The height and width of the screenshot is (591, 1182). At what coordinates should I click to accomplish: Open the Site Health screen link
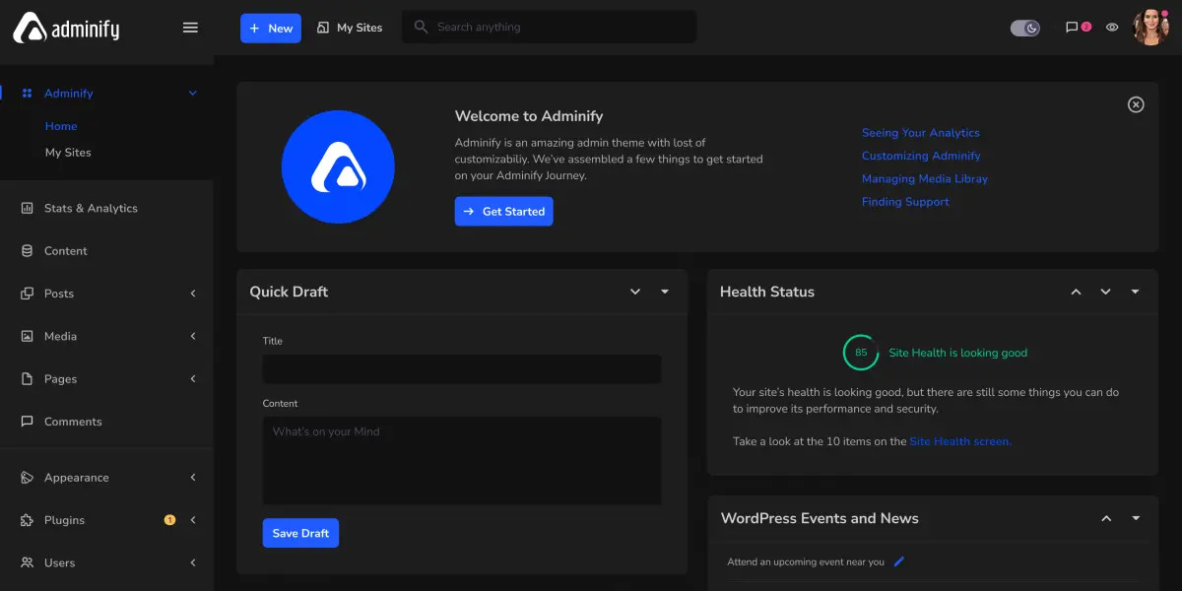pos(960,441)
